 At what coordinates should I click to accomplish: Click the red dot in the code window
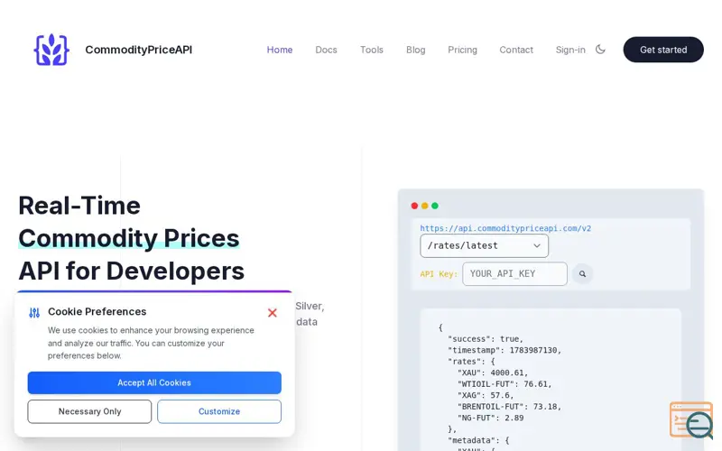[414, 206]
